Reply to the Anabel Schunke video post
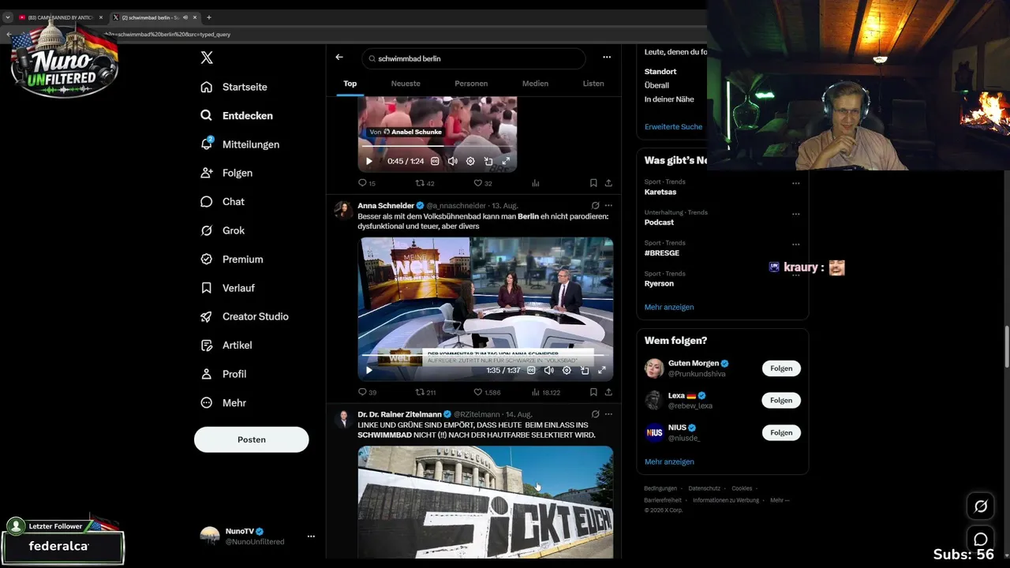Image resolution: width=1010 pixels, height=568 pixels. pyautogui.click(x=367, y=183)
